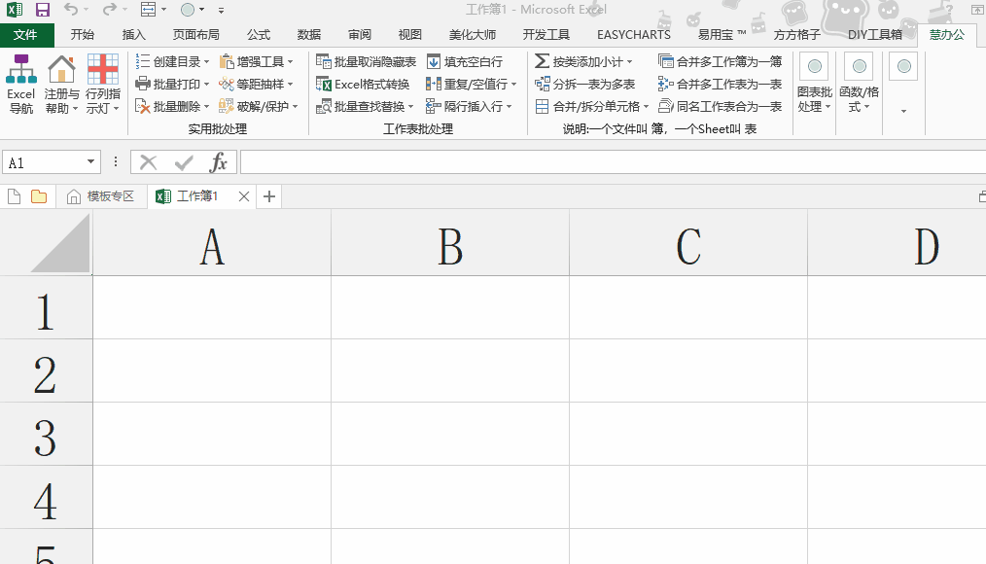Image resolution: width=986 pixels, height=564 pixels.
Task: Click 合并多工作表为一表
Action: 720,85
